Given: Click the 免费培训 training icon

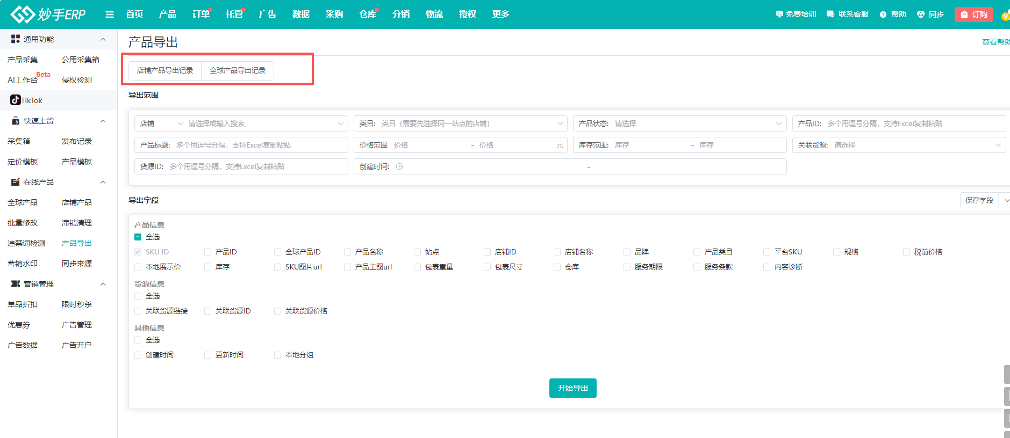Looking at the screenshot, I should tap(779, 14).
